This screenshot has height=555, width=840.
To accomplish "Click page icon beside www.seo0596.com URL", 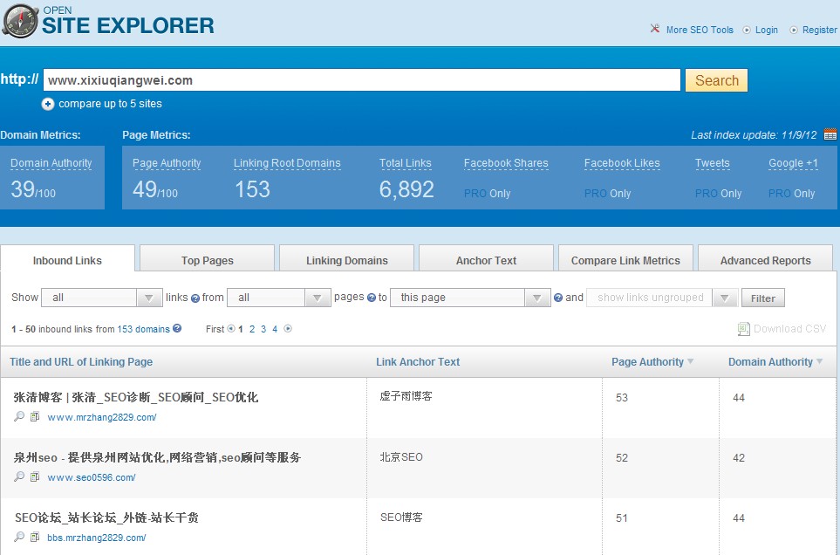I will [x=35, y=477].
